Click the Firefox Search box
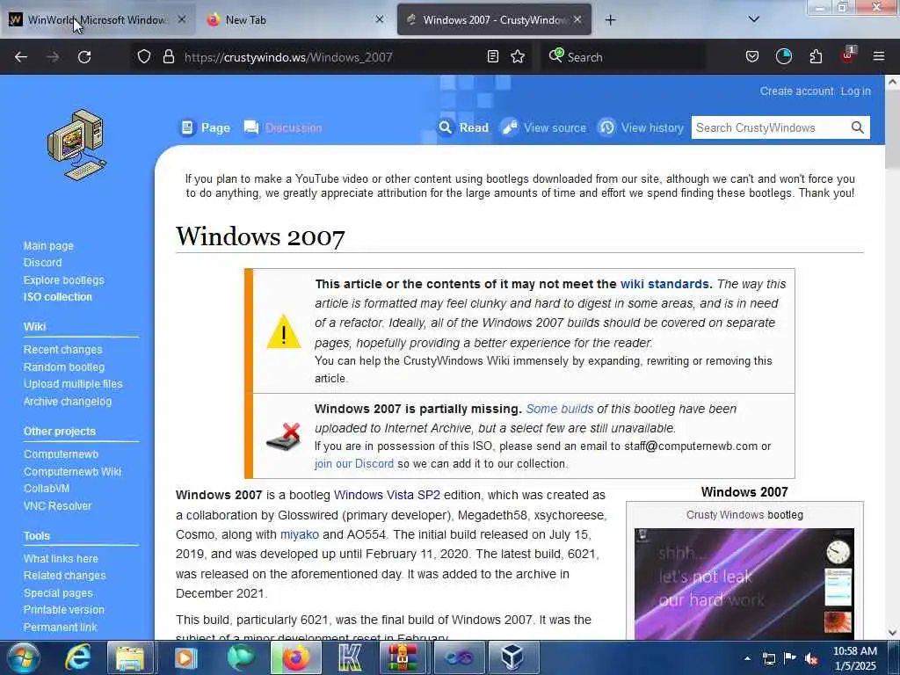900x675 pixels. click(x=623, y=57)
